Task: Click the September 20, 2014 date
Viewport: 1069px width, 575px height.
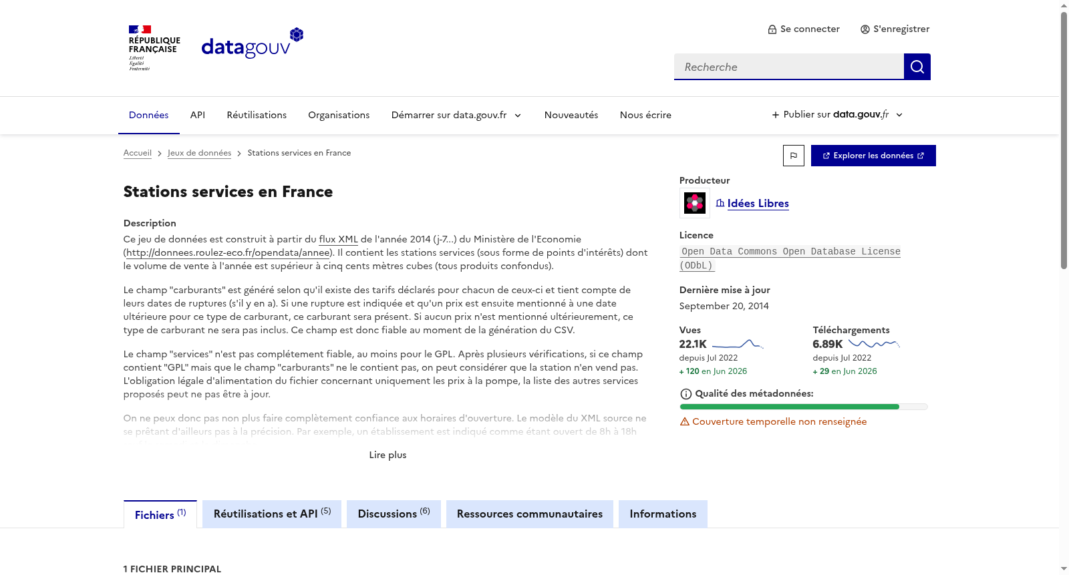Action: pyautogui.click(x=724, y=306)
